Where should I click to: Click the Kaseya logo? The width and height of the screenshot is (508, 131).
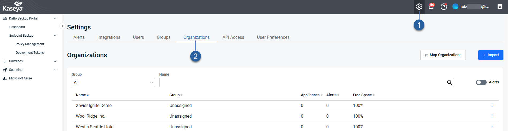point(13,7)
